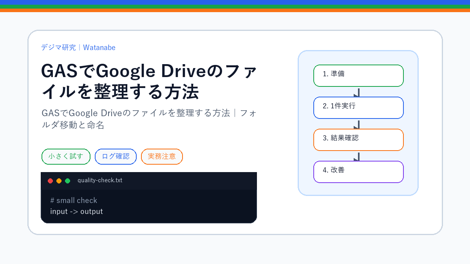Viewport: 470px width, 264px height.
Task: Click the green dot in code window header
Action: pos(67,181)
